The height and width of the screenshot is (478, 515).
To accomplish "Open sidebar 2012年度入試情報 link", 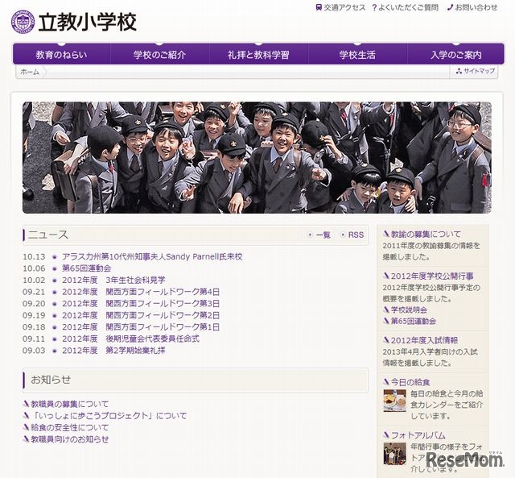I will (x=424, y=340).
